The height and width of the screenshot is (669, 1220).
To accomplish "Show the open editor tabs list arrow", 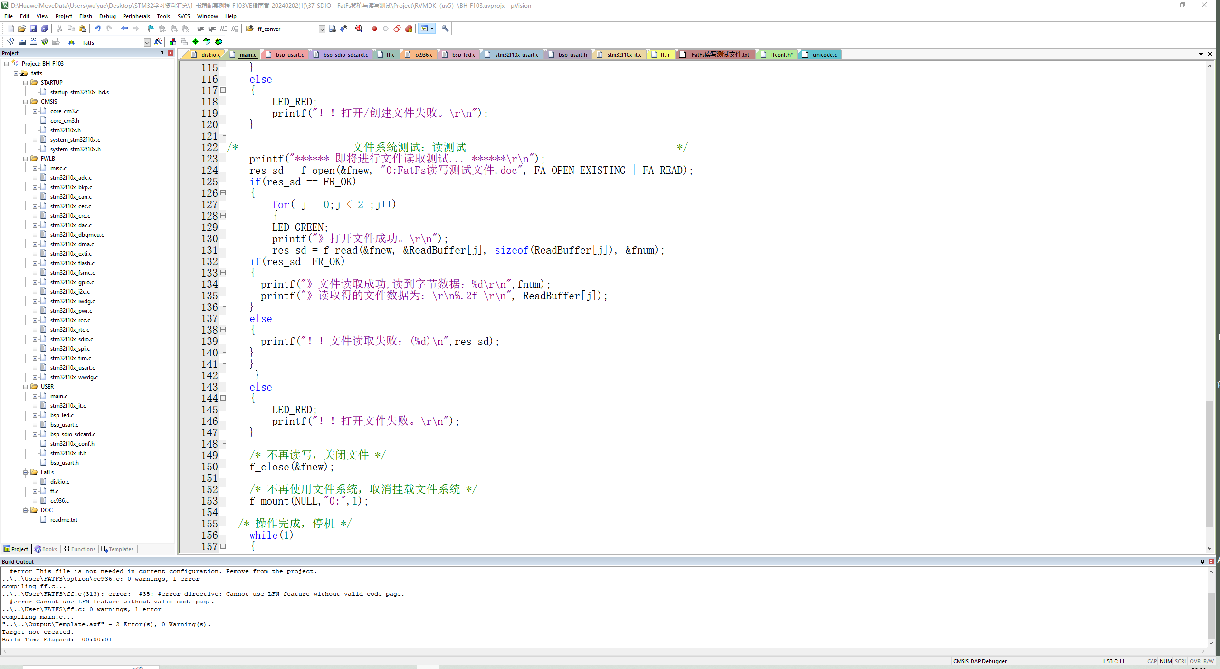I will click(1201, 54).
